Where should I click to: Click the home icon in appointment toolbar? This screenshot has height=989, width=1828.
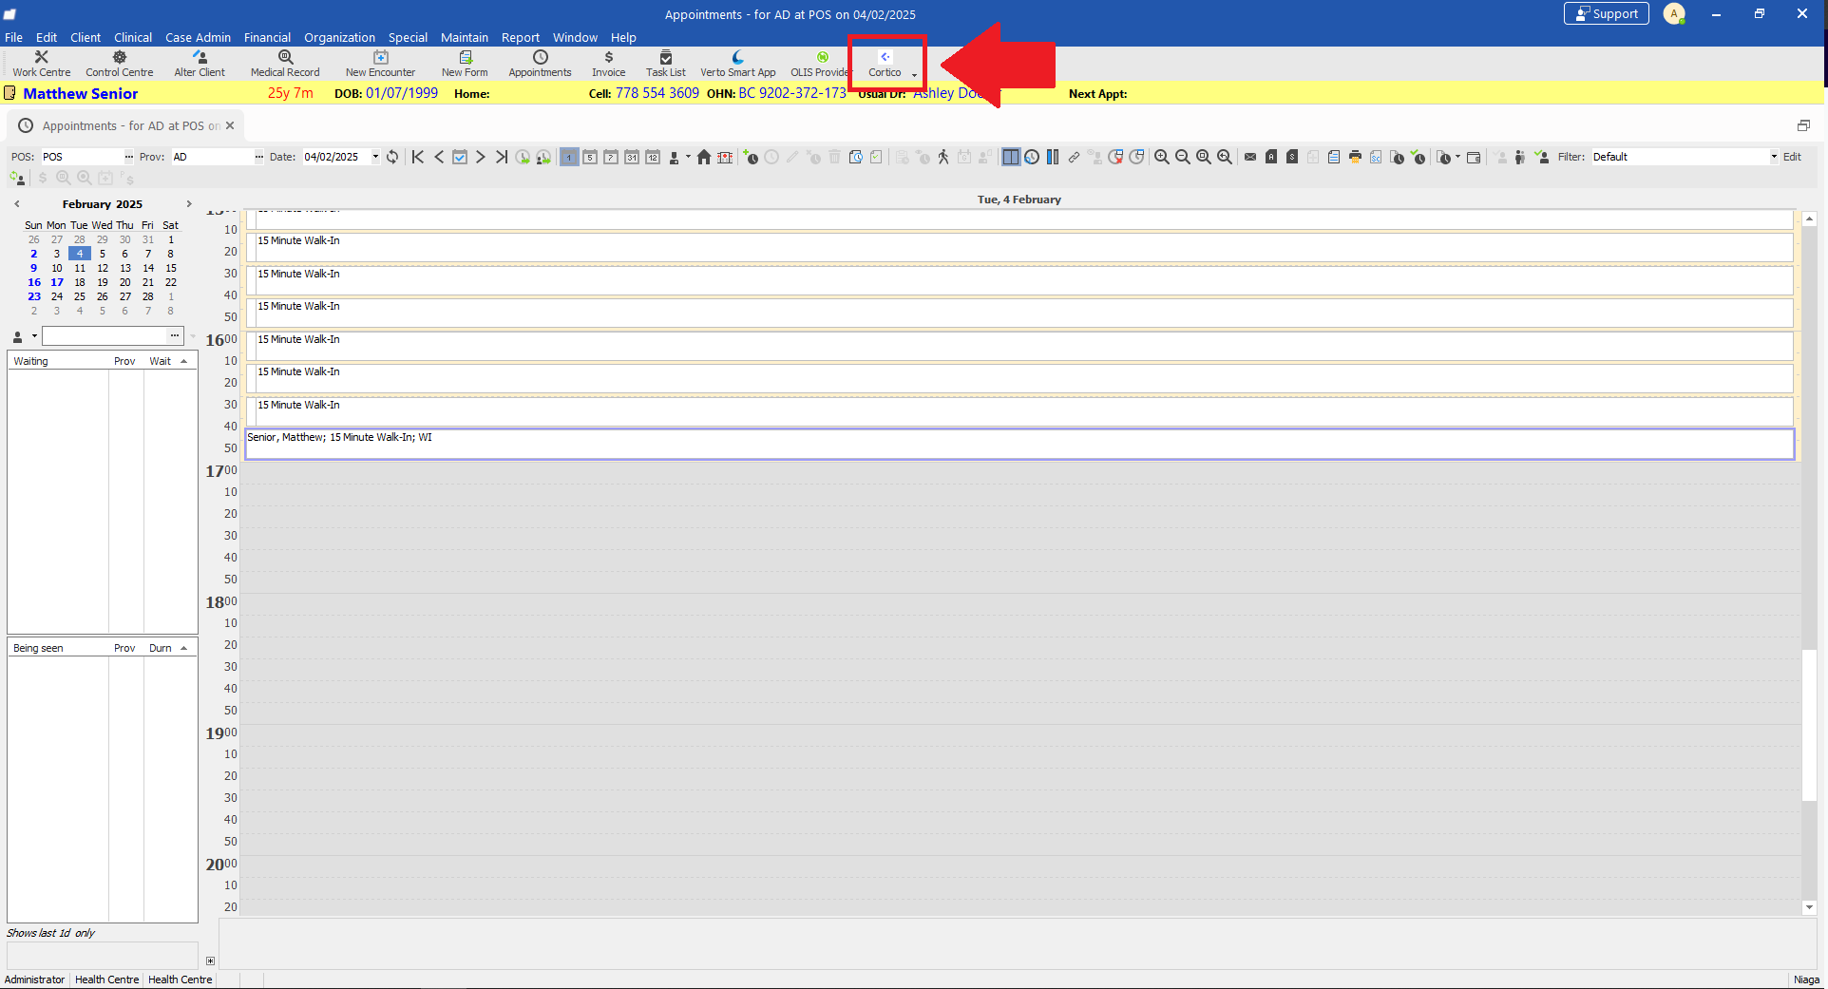[x=704, y=157]
